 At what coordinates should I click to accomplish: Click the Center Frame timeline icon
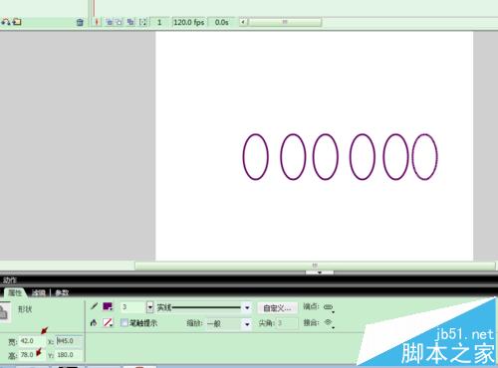97,22
